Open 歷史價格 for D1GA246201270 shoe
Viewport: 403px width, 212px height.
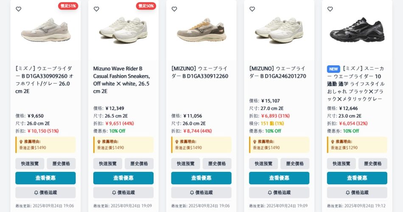coord(295,164)
